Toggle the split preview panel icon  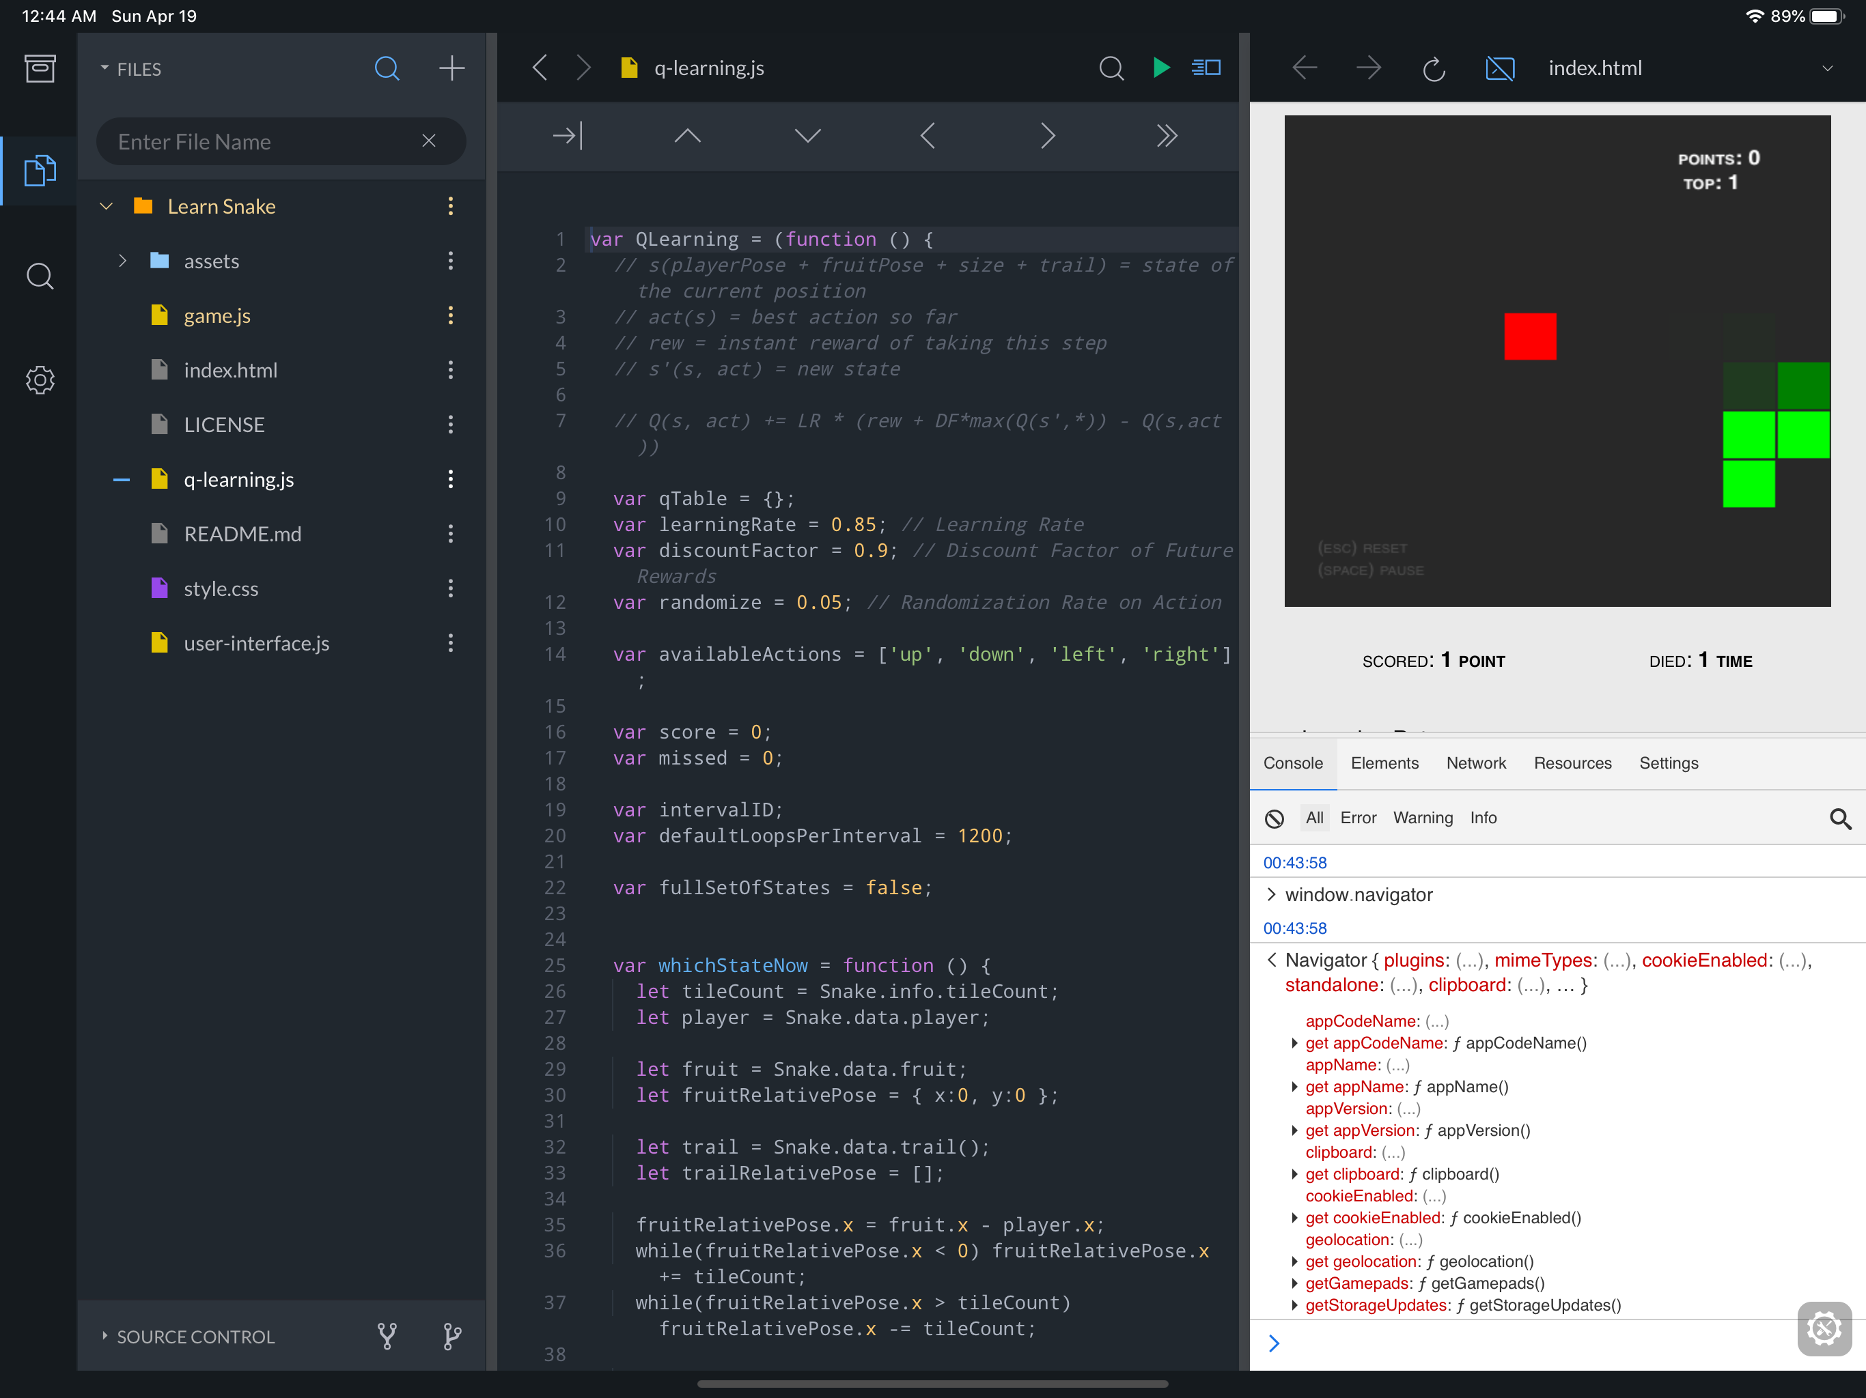(x=1206, y=68)
